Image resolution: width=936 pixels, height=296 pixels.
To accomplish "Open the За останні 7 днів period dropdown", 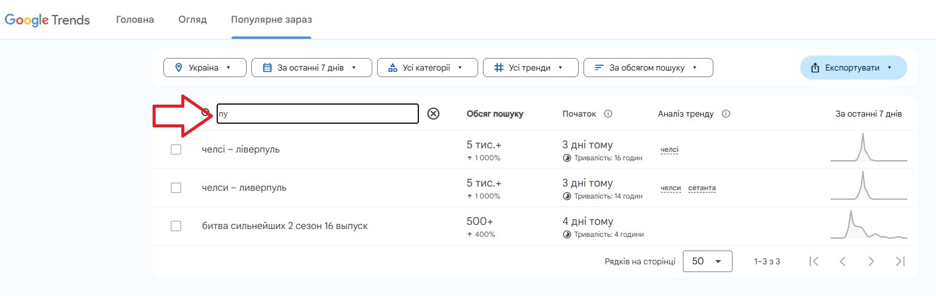I will coord(312,68).
